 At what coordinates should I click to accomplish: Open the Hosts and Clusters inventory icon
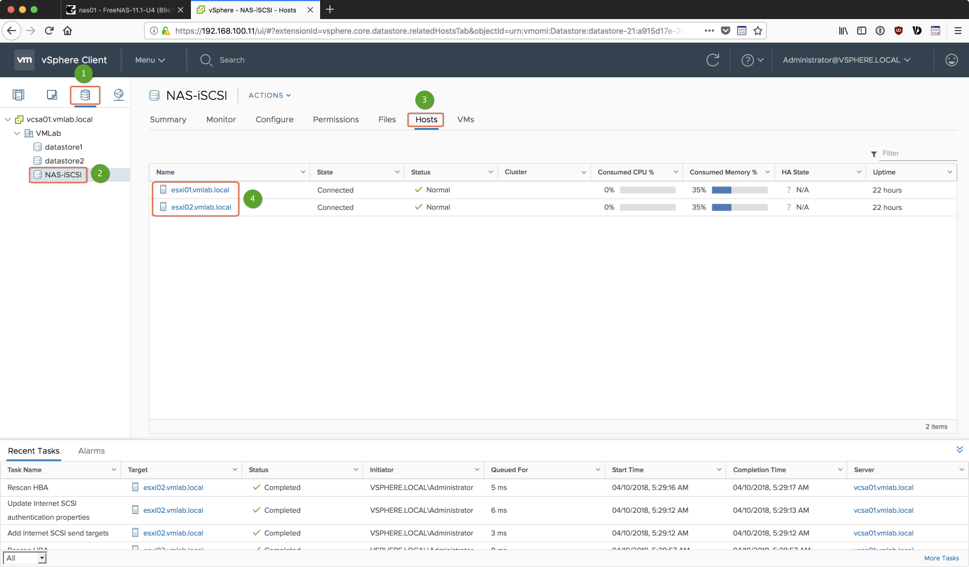point(18,95)
